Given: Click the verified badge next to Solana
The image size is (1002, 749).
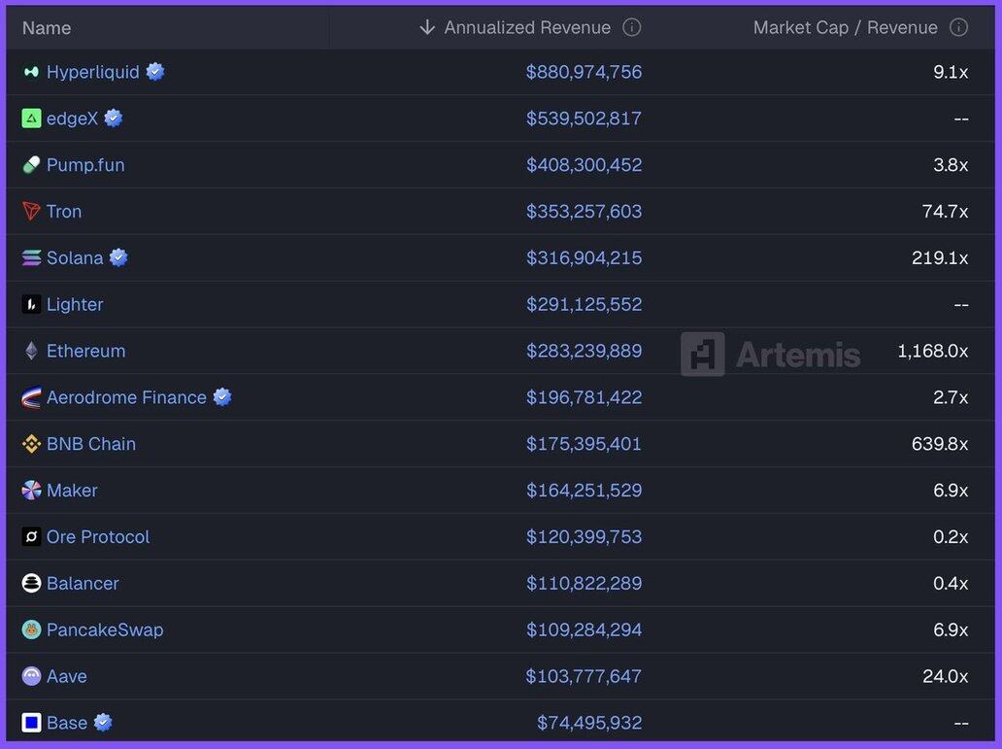Looking at the screenshot, I should tap(118, 257).
